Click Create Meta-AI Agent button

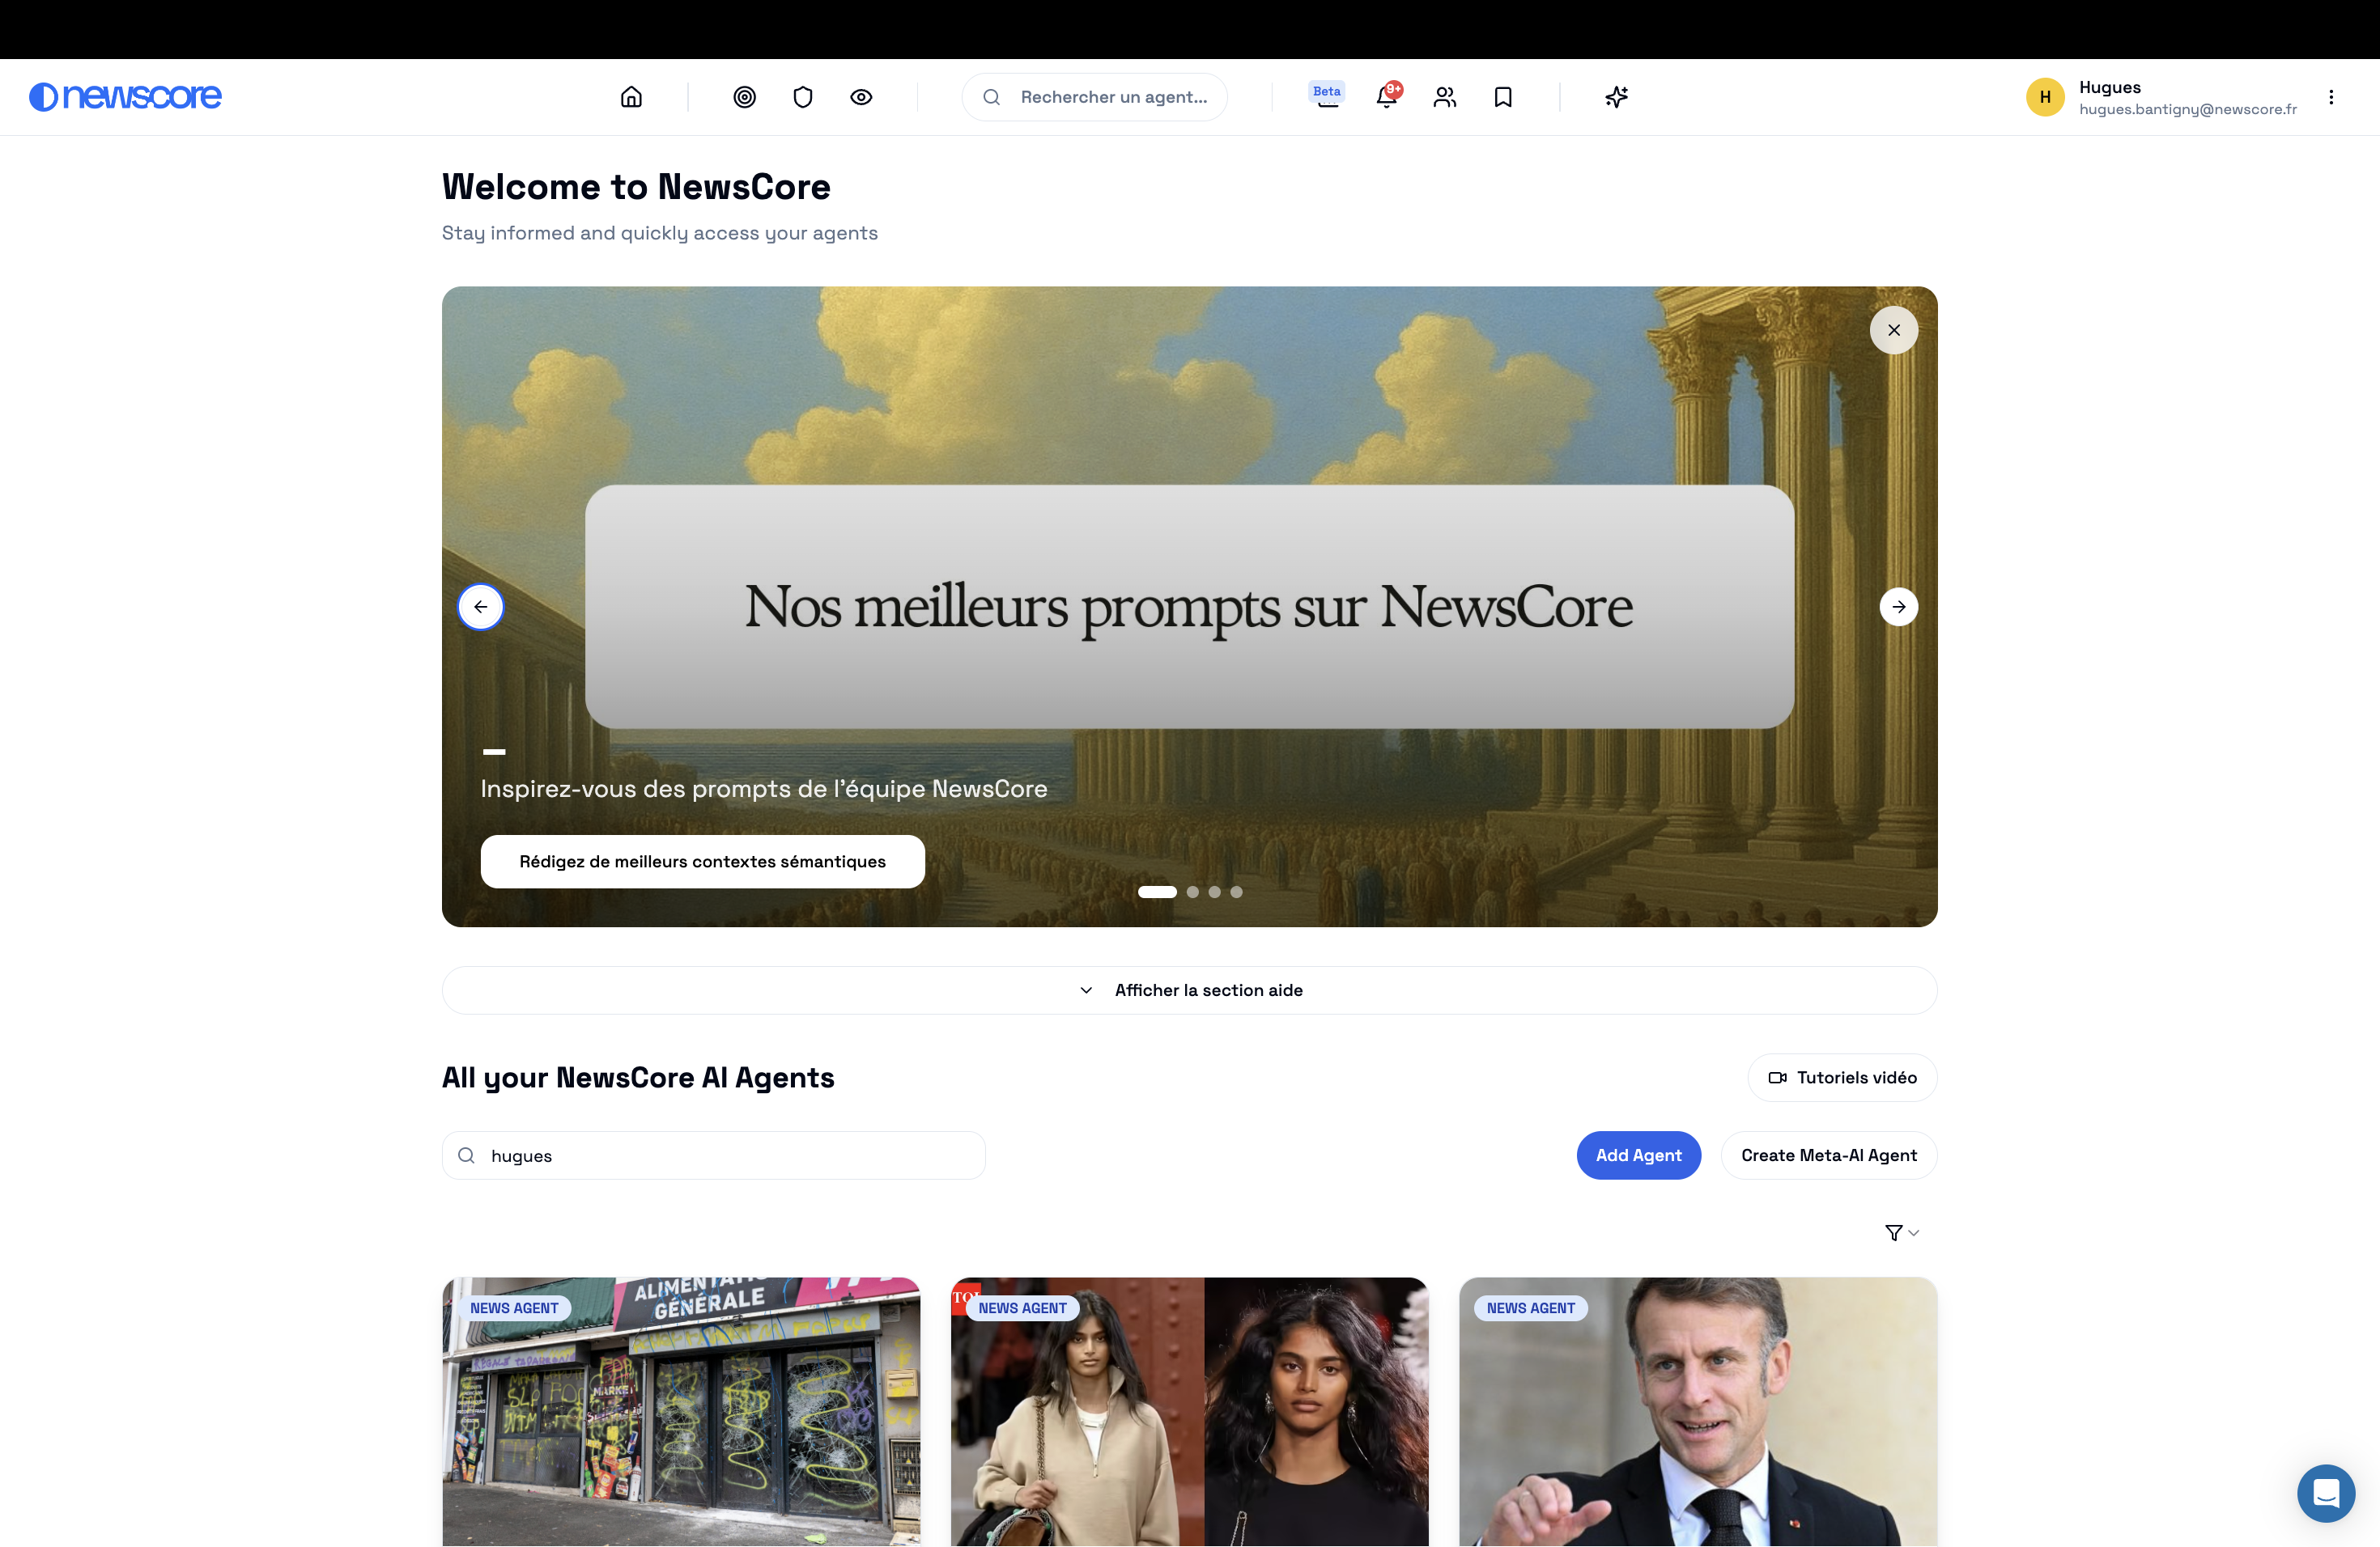1829,1155
